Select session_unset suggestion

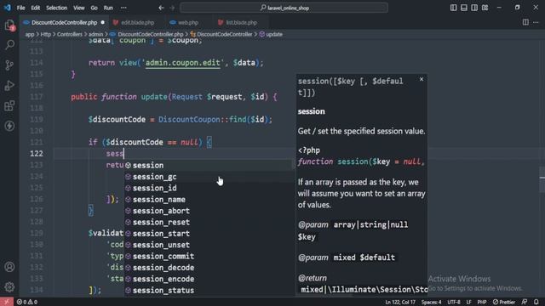coord(209,245)
